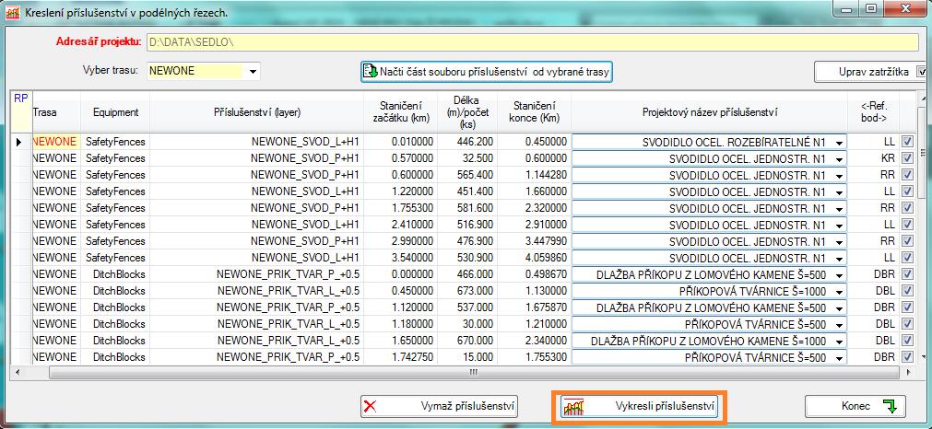The image size is (932, 429).
Task: Click the staničení začátku cell 2.410000
Action: coord(401,225)
